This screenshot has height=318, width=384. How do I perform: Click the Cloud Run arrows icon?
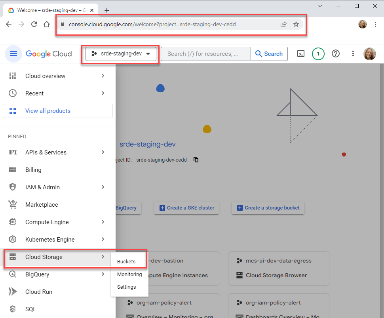coord(13,291)
